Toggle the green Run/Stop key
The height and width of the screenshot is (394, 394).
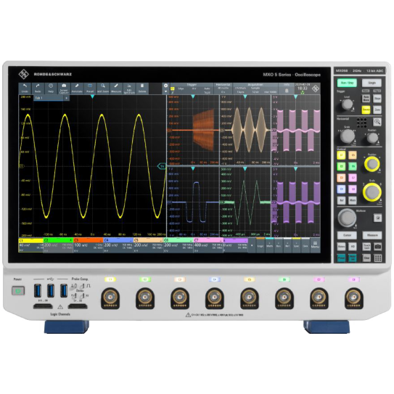point(347,83)
